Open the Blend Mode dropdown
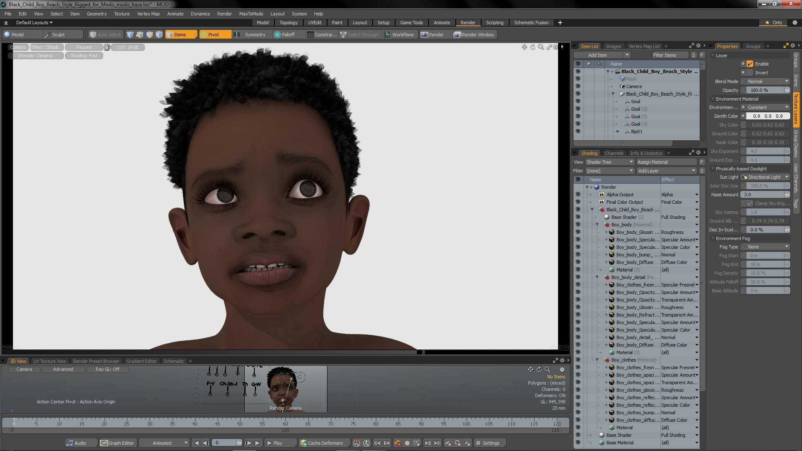This screenshot has height=451, width=802. tap(767, 81)
